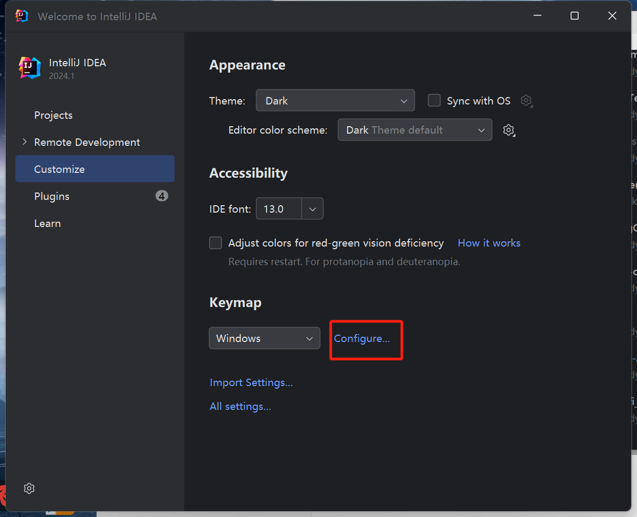Click the IDE font size input field
Screen dimensions: 637x517
click(x=279, y=209)
